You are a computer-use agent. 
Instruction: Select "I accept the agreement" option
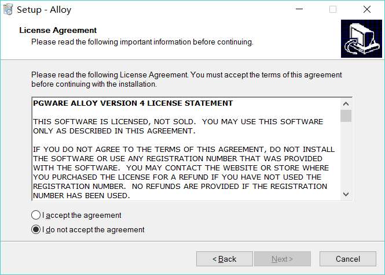[x=76, y=215]
